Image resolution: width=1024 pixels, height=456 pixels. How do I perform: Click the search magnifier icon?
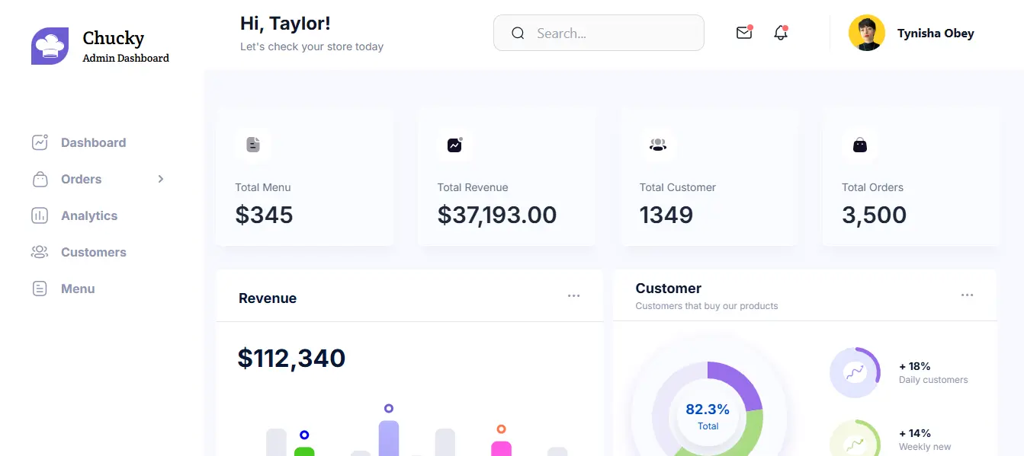[518, 33]
